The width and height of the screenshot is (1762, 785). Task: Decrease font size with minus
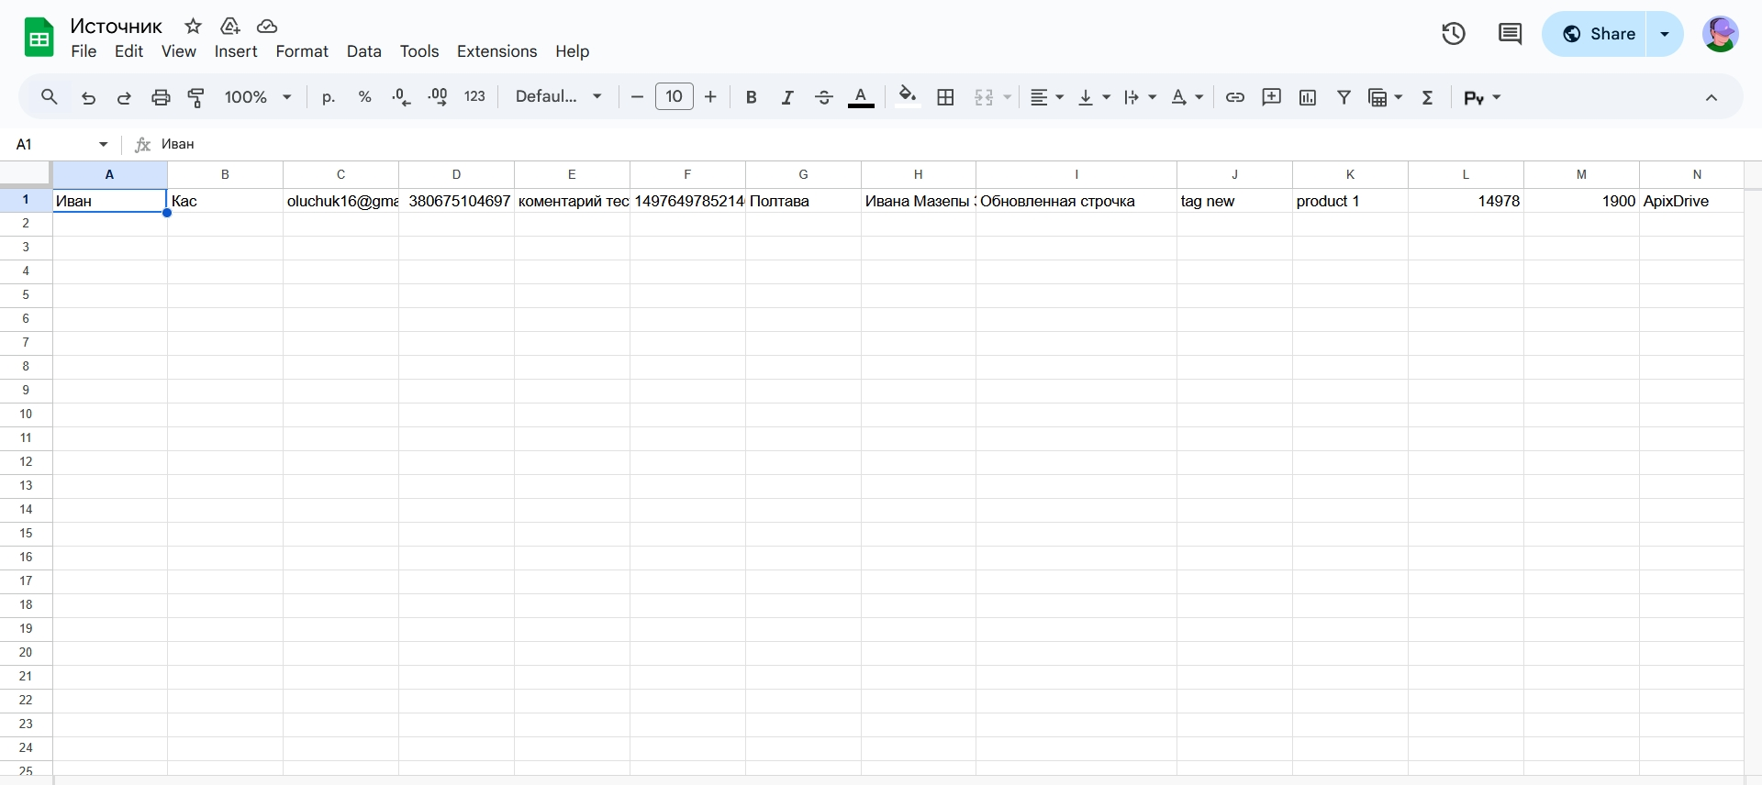637,97
